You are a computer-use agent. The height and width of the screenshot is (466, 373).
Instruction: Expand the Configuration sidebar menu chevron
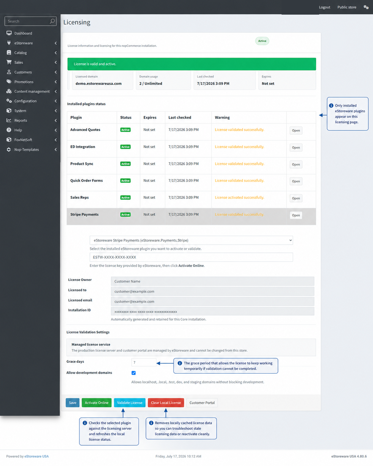click(56, 101)
